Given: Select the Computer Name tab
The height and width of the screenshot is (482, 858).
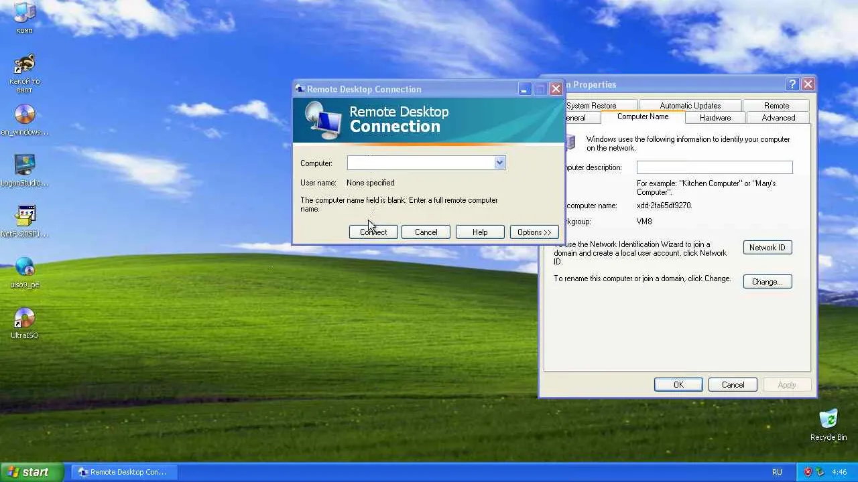Looking at the screenshot, I should pyautogui.click(x=643, y=116).
